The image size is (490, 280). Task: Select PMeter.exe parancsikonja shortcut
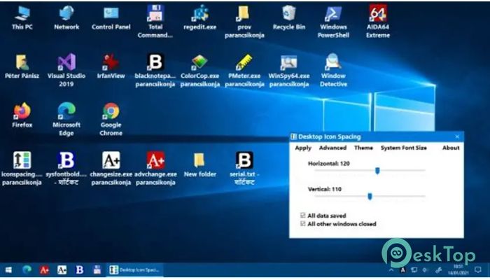pos(244,70)
